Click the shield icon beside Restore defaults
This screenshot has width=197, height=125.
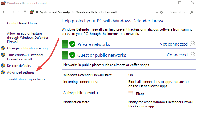(x=3, y=66)
